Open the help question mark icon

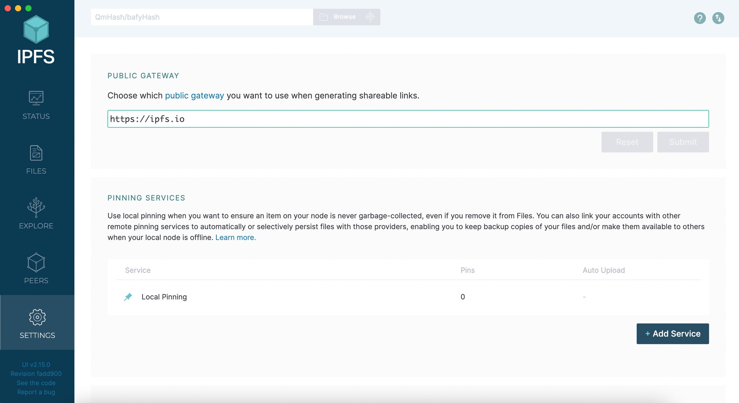pos(700,18)
